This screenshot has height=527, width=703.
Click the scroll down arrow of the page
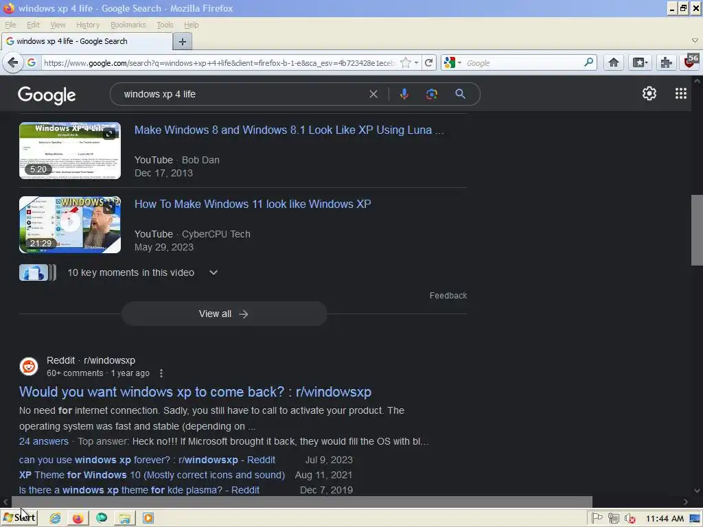697,491
